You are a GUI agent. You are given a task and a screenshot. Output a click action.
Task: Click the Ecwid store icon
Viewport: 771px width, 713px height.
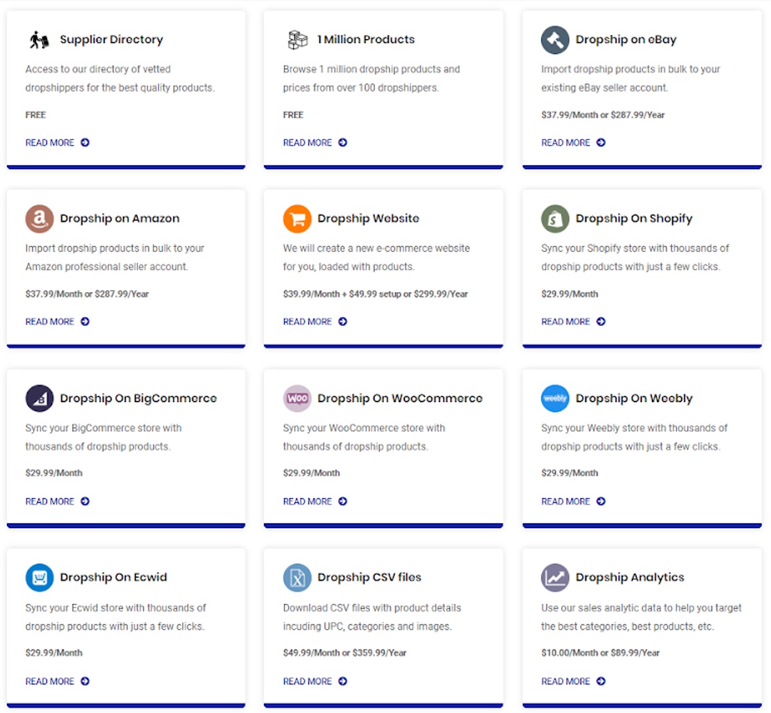coord(39,577)
